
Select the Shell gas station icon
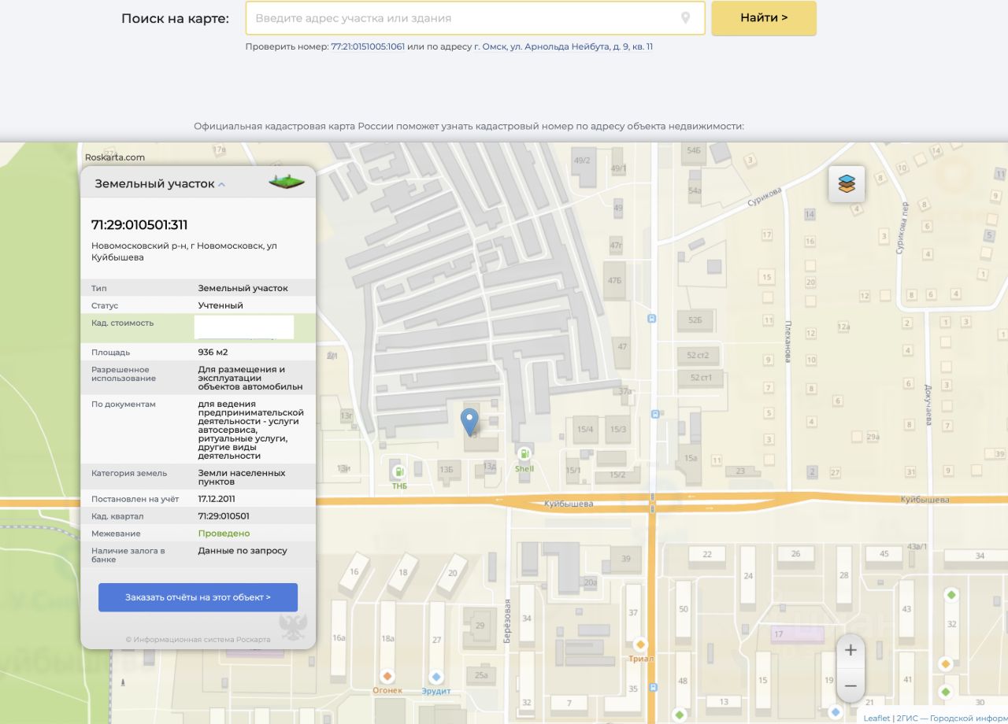pos(524,453)
